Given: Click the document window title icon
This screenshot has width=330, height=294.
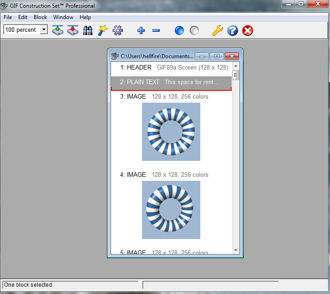Looking at the screenshot, I should pyautogui.click(x=115, y=56).
